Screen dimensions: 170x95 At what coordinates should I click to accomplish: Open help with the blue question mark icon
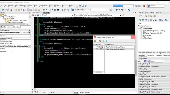129,10
